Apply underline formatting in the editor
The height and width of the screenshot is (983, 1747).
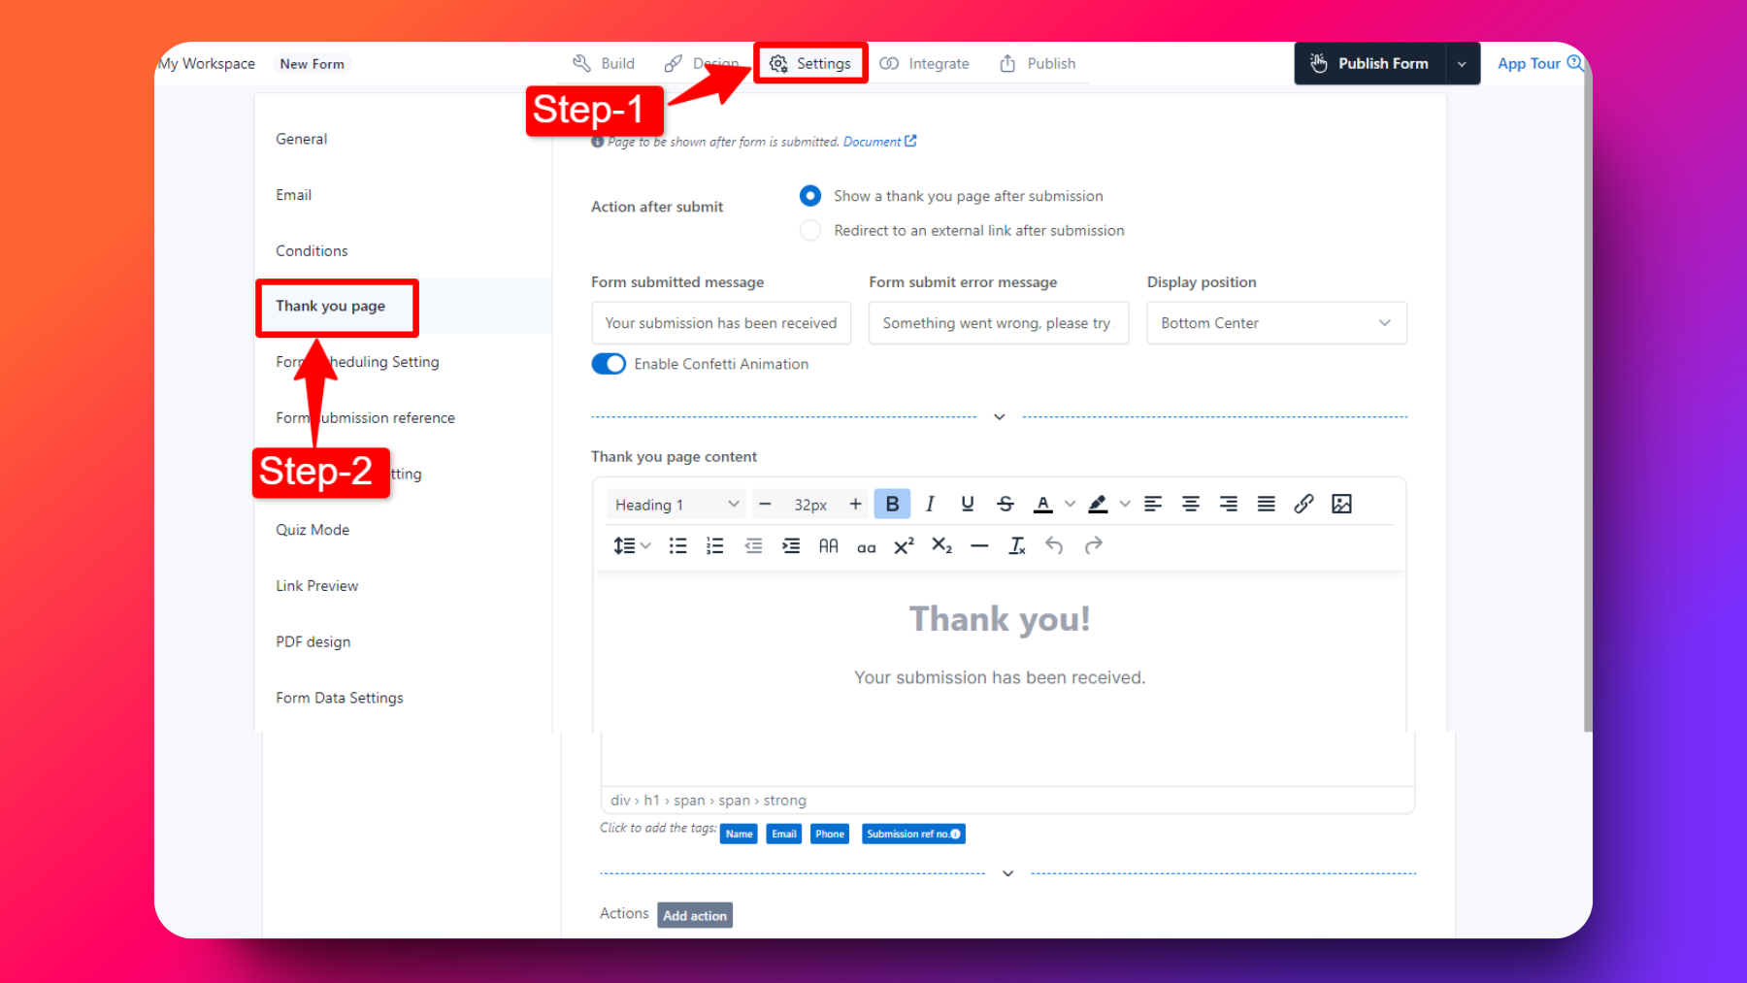point(968,505)
